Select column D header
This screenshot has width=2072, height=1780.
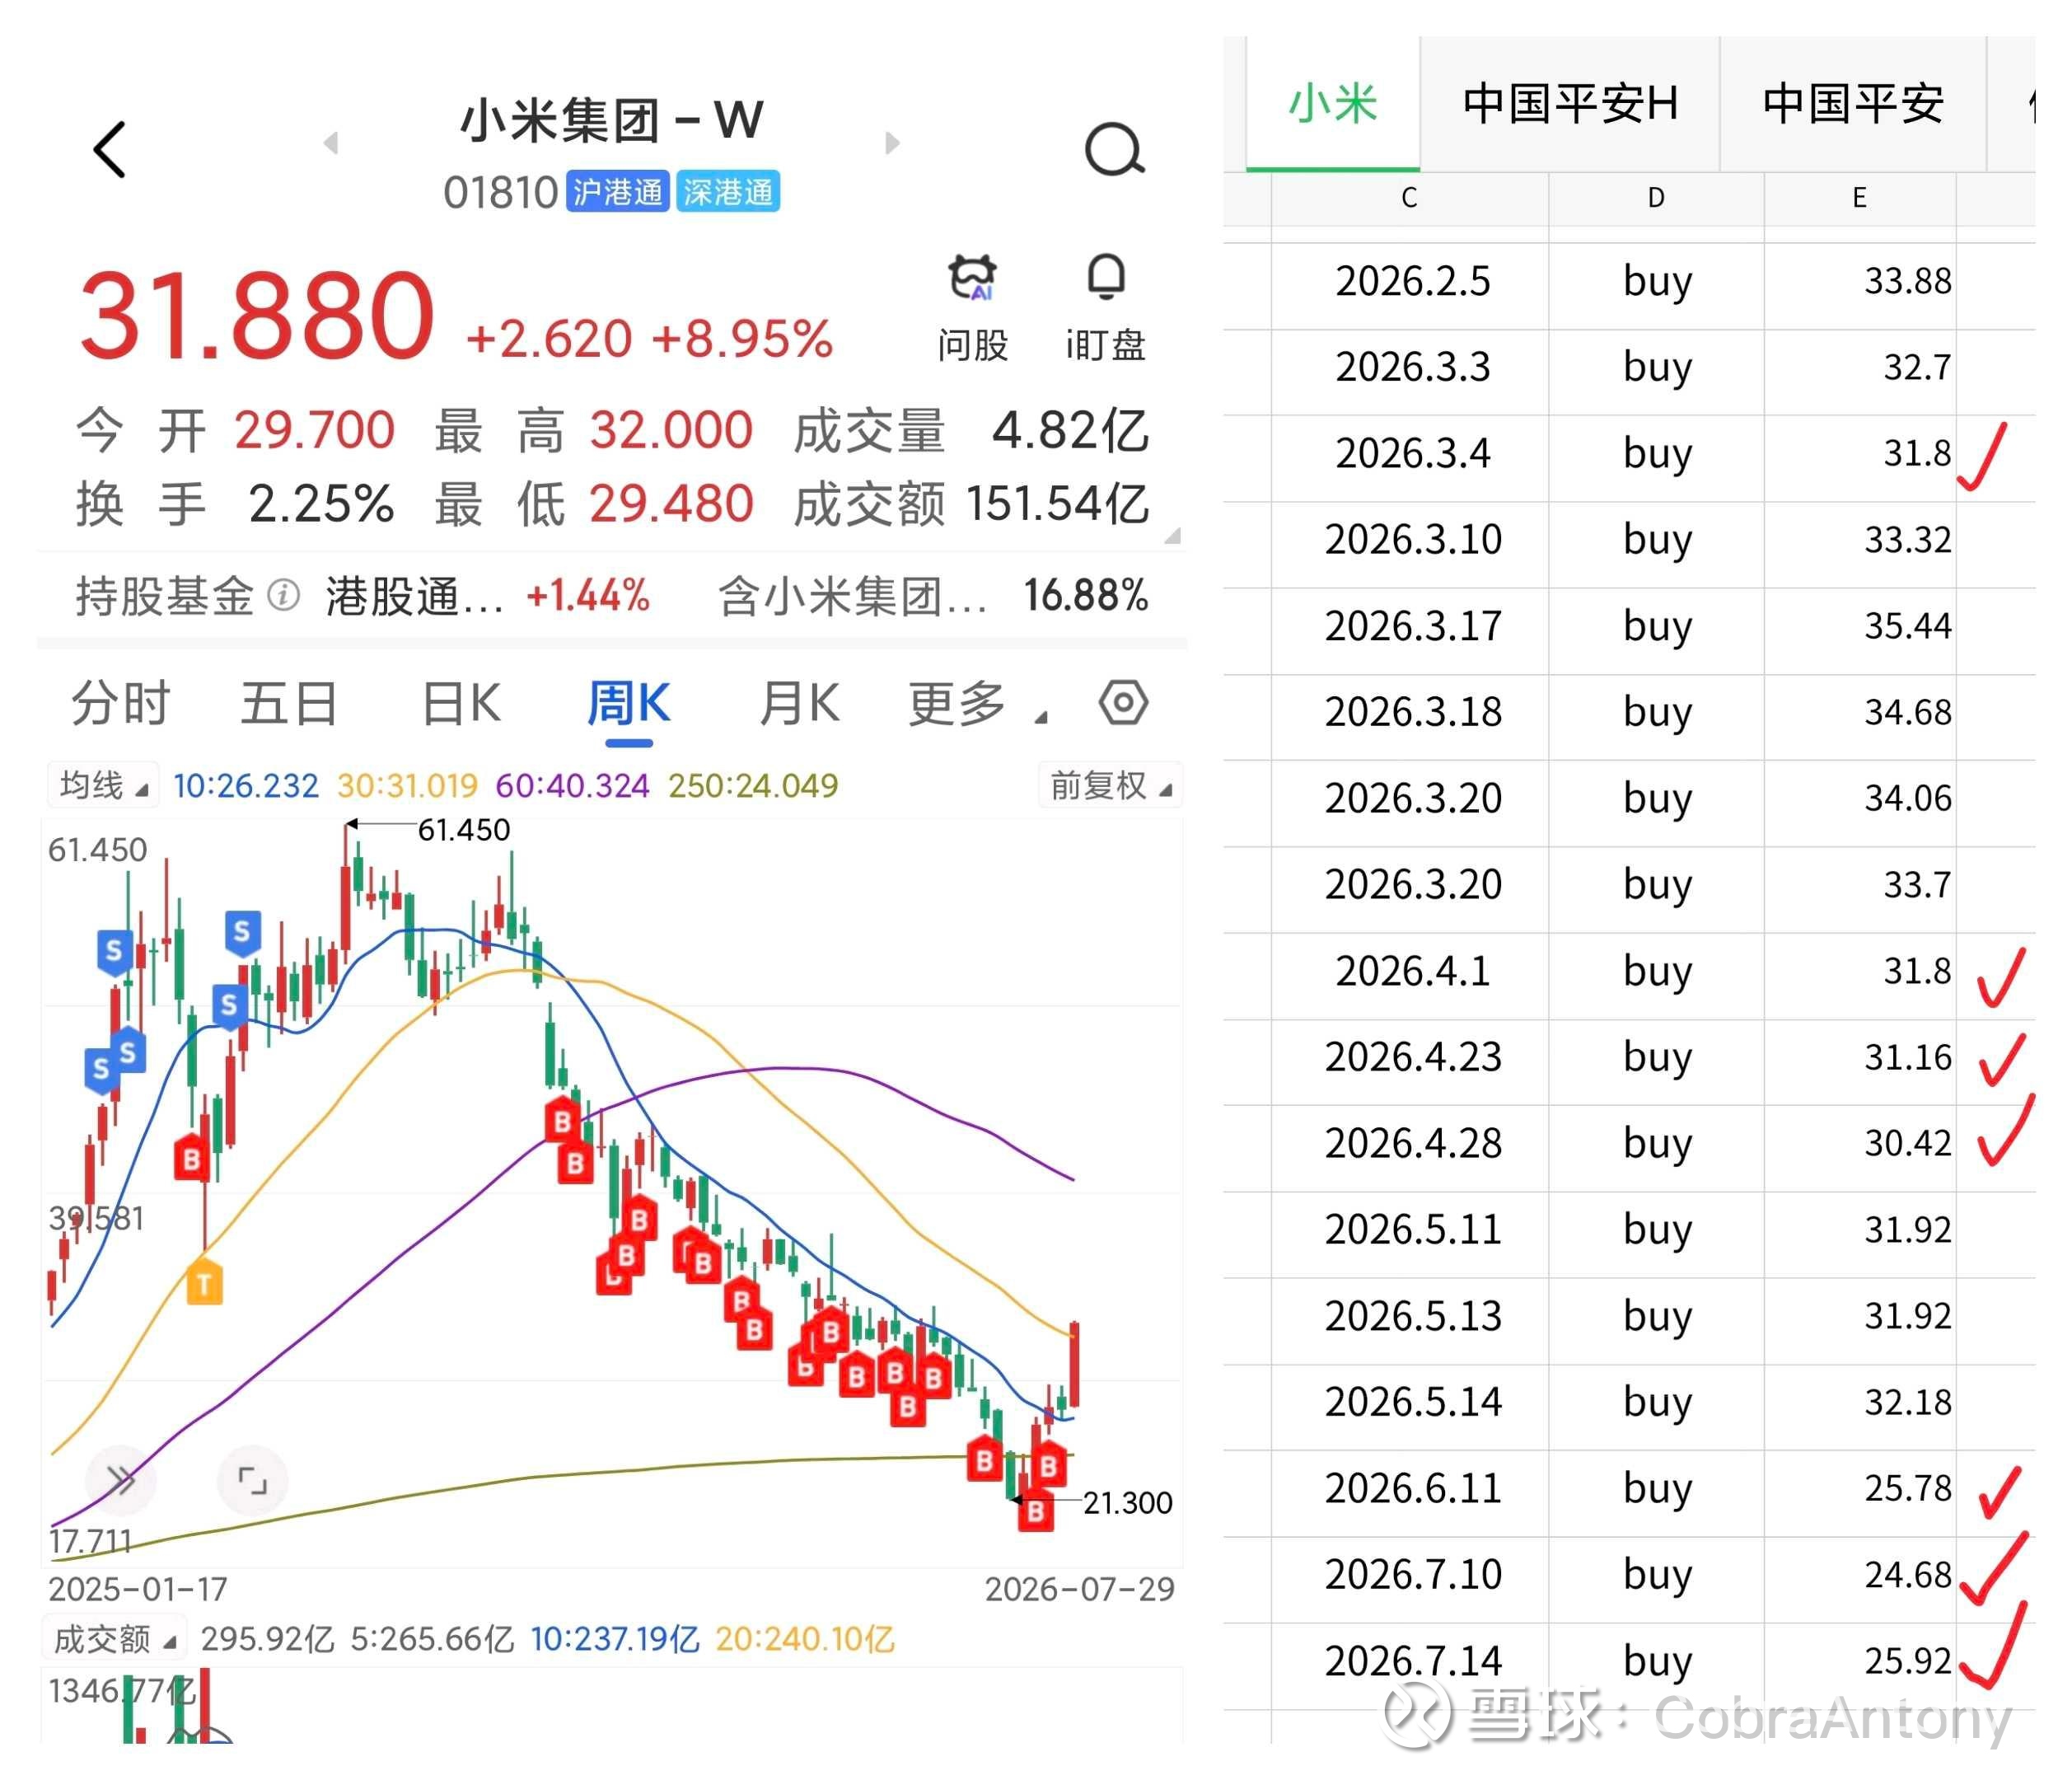1656,198
